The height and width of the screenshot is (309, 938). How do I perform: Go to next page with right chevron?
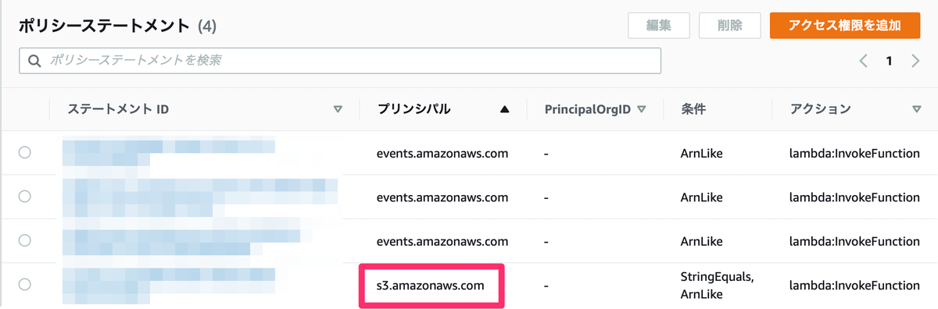point(915,61)
